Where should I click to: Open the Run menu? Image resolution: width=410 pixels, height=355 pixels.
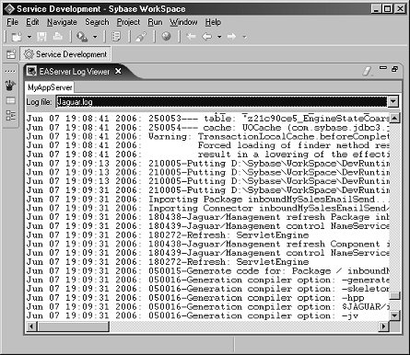(x=155, y=22)
